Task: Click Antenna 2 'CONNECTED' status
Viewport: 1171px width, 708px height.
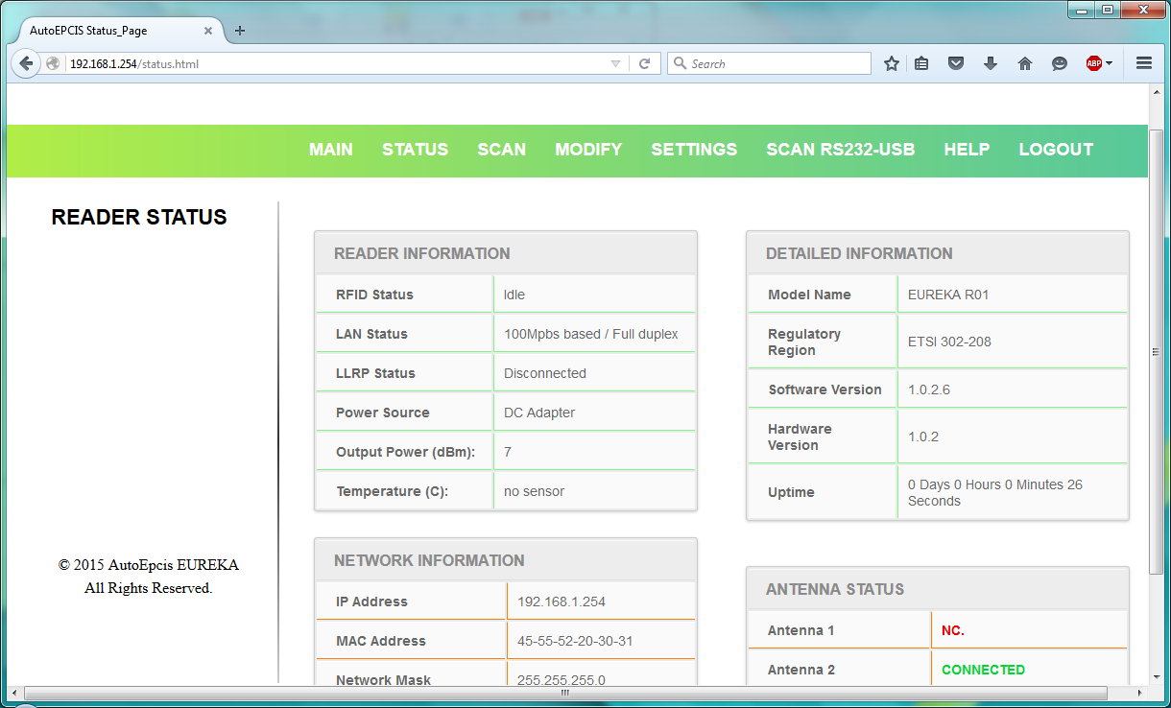Action: pyautogui.click(x=984, y=670)
